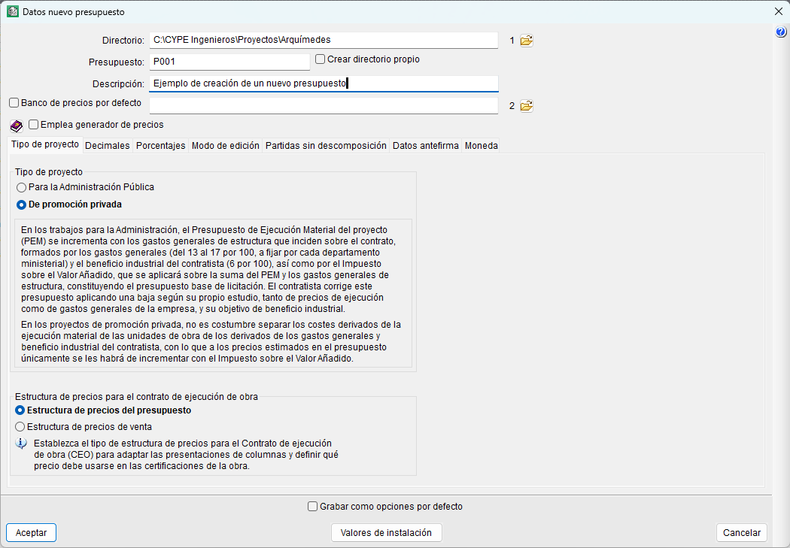This screenshot has width=790, height=548.
Task: Click the Presupuesto field containing P001
Action: click(x=229, y=62)
